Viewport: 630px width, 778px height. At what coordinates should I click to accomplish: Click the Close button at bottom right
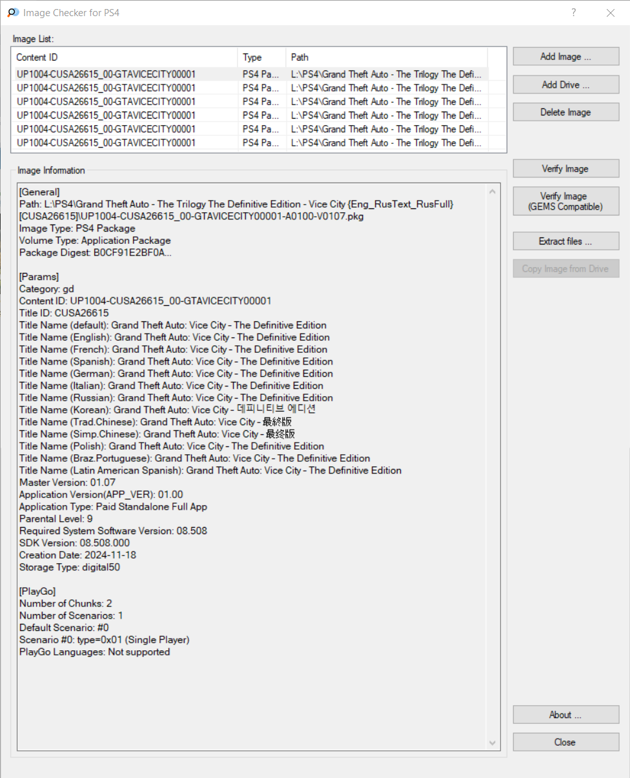566,742
